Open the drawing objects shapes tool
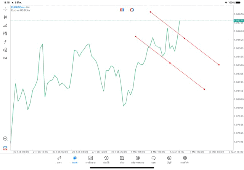The width and height of the screenshot is (244, 170). tap(5, 50)
